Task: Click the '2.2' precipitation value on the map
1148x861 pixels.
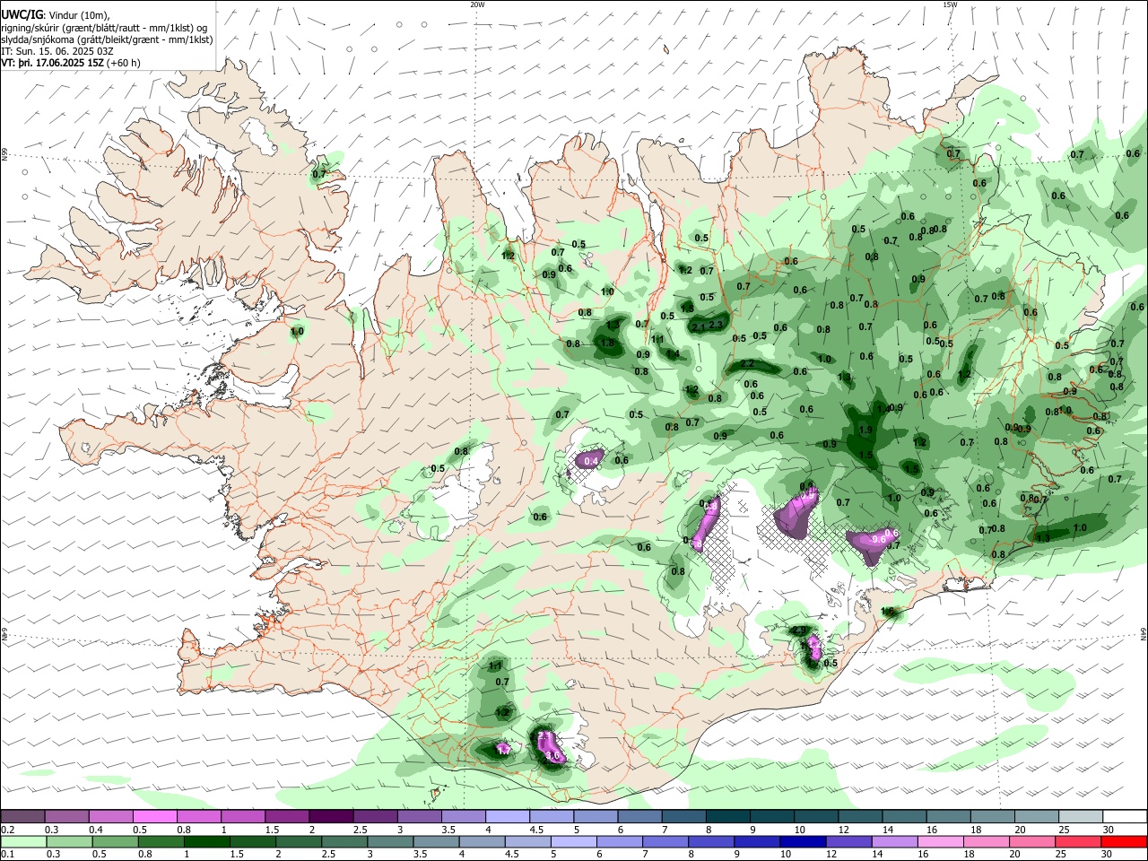Action: (x=747, y=363)
